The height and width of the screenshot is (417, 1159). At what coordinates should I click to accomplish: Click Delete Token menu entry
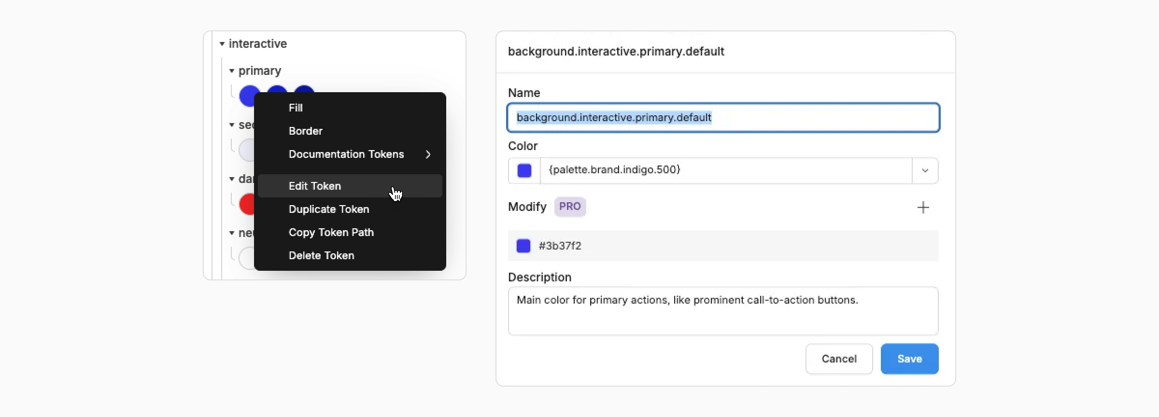click(322, 256)
